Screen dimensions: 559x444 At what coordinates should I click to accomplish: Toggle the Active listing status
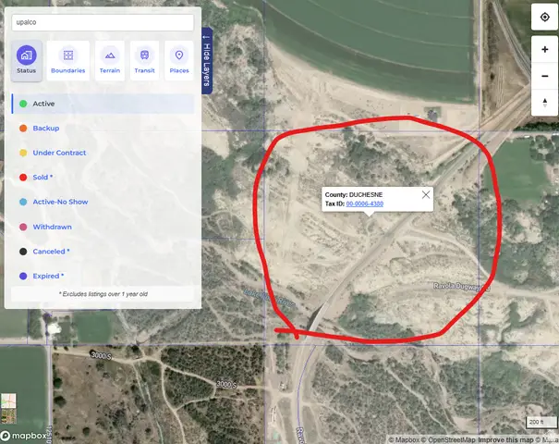tap(43, 104)
